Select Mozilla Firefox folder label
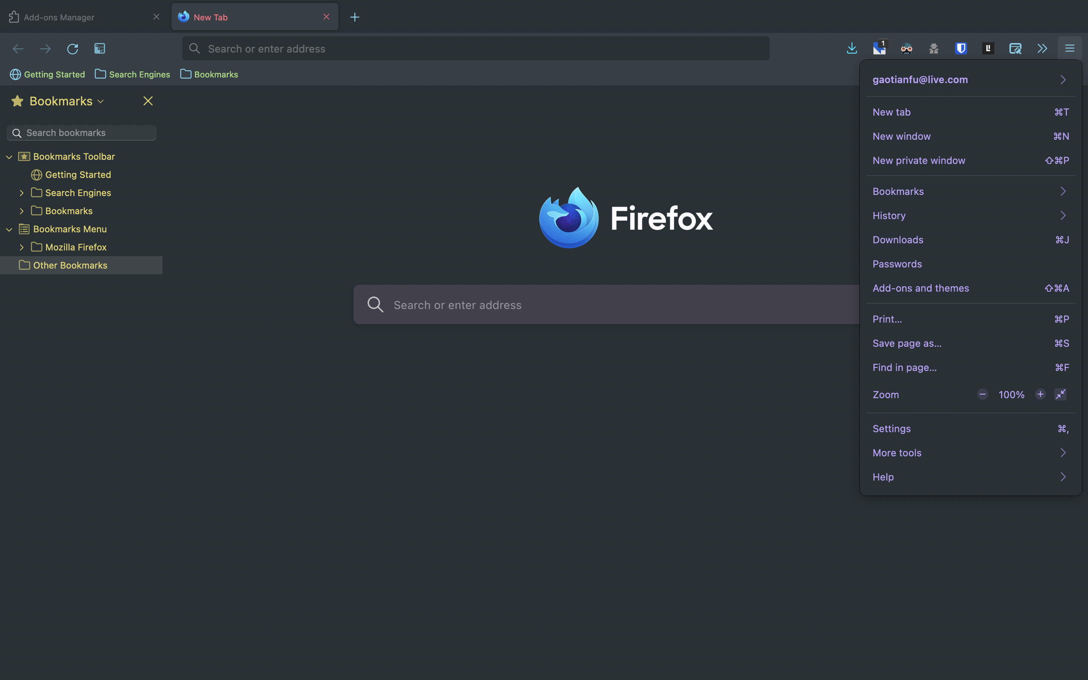This screenshot has height=680, width=1088. pos(76,247)
